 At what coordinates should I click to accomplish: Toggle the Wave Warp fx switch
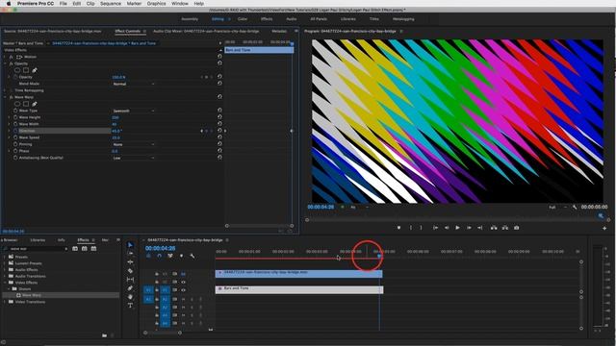click(11, 97)
